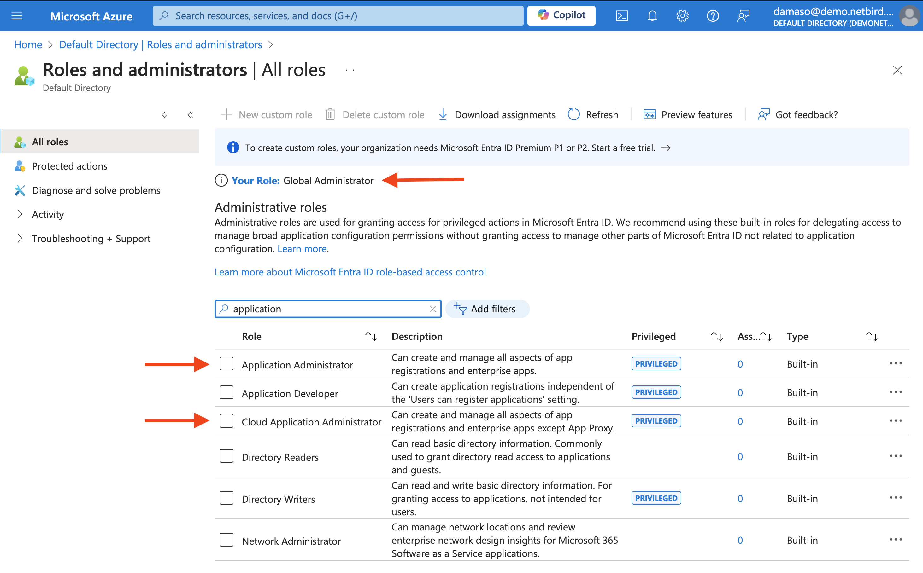923x573 pixels.
Task: Check the Application Administrator checkbox
Action: click(x=226, y=363)
